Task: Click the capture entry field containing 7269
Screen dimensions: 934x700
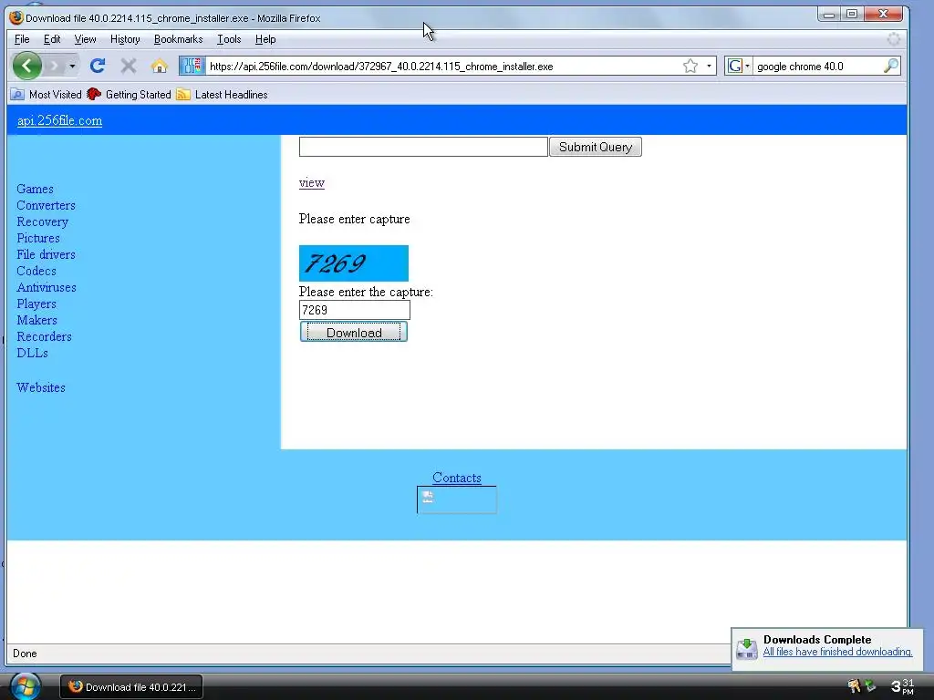Action: point(355,310)
